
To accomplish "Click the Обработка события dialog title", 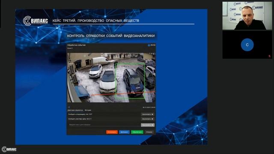I will [76, 45].
